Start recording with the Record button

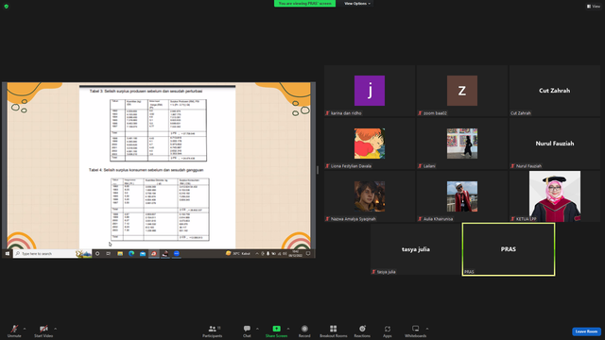click(304, 331)
